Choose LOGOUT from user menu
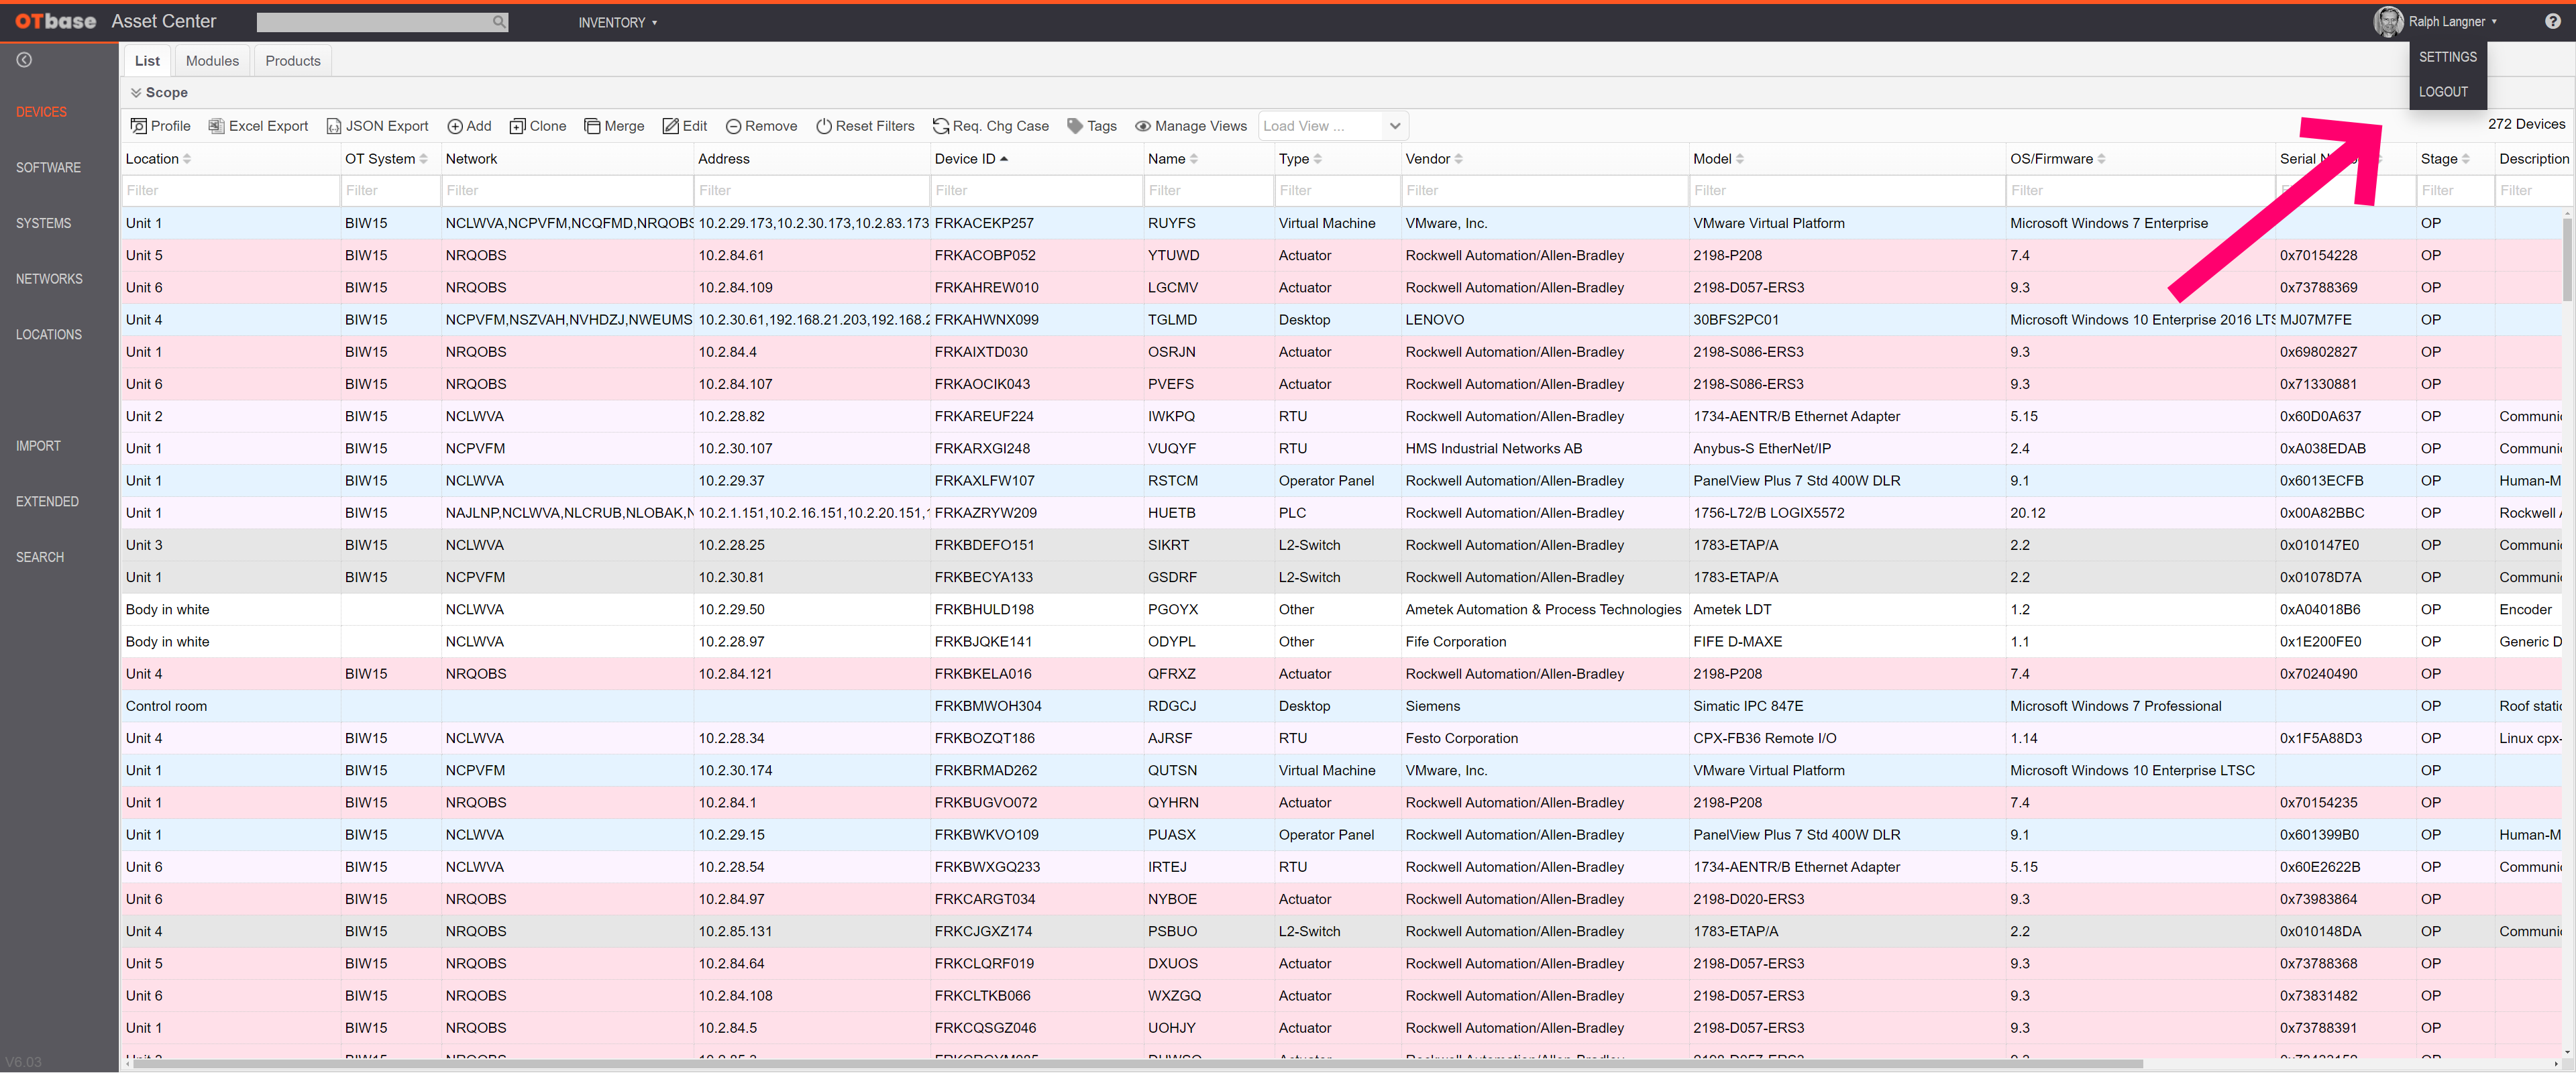Image resolution: width=2576 pixels, height=1073 pixels. pyautogui.click(x=2443, y=92)
